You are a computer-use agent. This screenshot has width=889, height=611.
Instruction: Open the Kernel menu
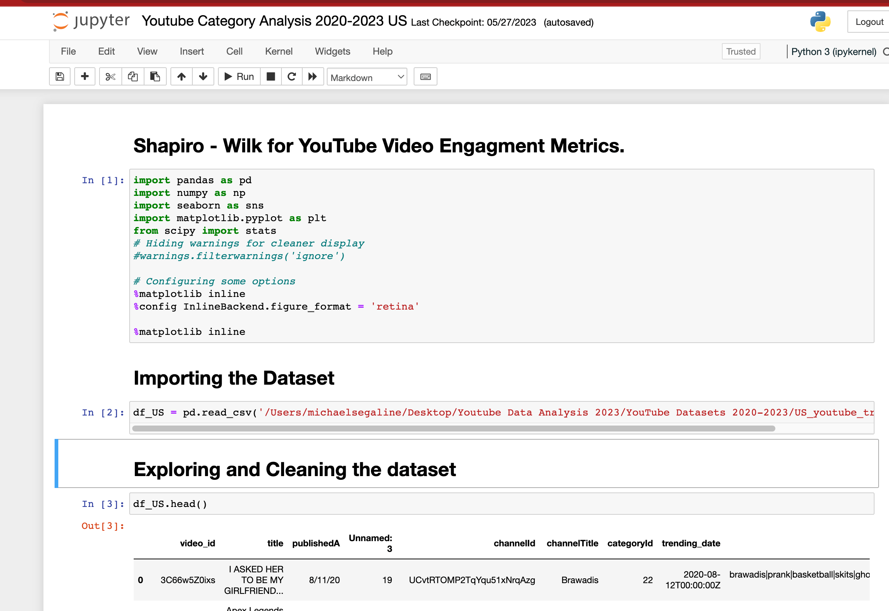pos(279,51)
